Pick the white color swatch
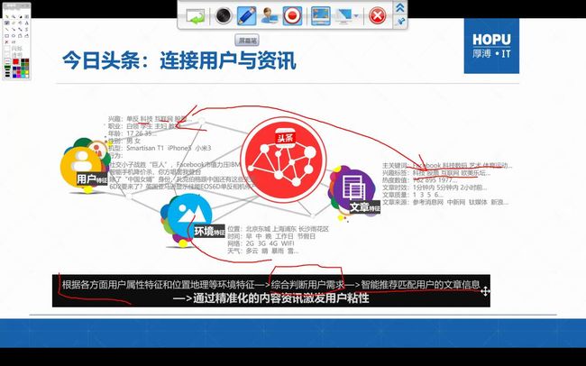Image resolution: width=586 pixels, height=366 pixels. (27, 76)
